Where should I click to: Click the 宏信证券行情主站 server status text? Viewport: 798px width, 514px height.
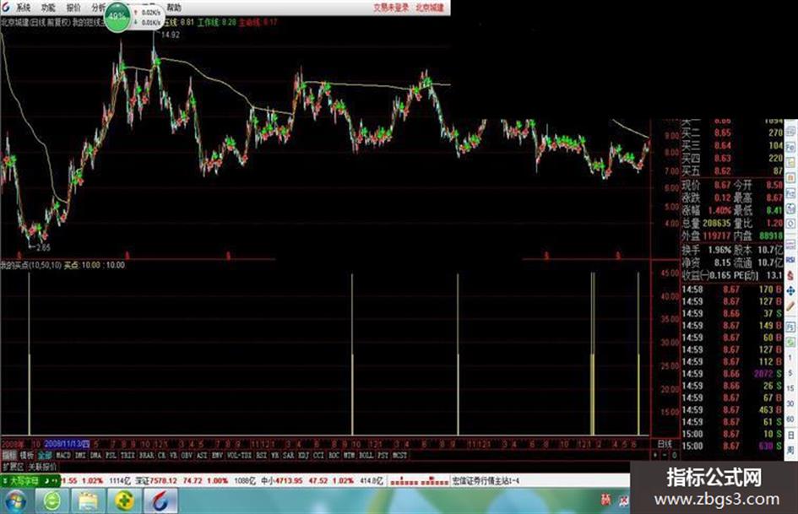pyautogui.click(x=486, y=481)
